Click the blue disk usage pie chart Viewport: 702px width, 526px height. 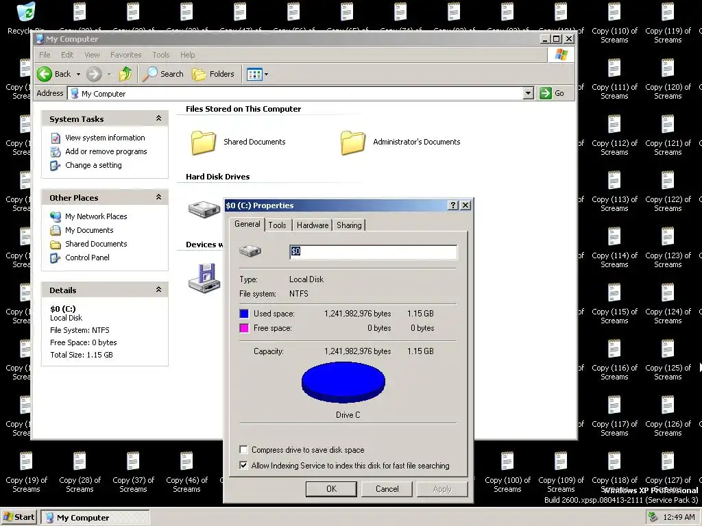point(343,382)
